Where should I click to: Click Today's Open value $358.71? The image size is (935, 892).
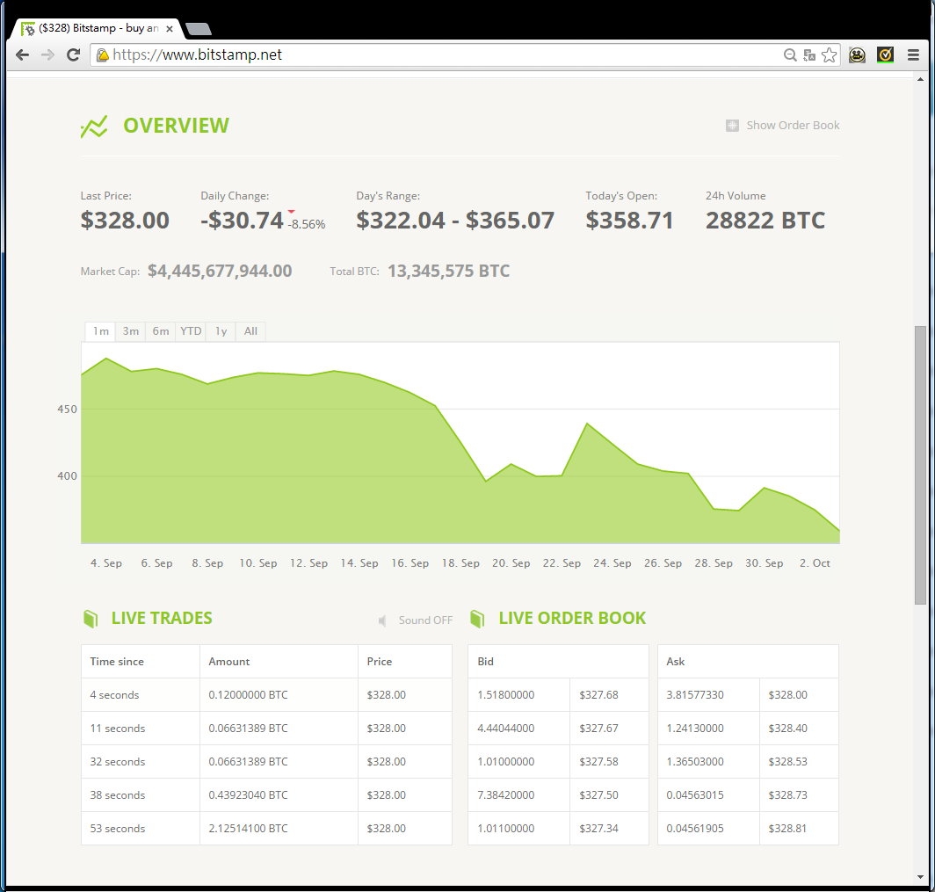[x=629, y=220]
